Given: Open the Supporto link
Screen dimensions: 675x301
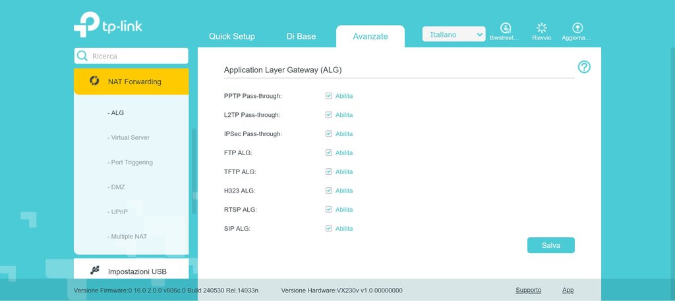Looking at the screenshot, I should click(x=528, y=290).
